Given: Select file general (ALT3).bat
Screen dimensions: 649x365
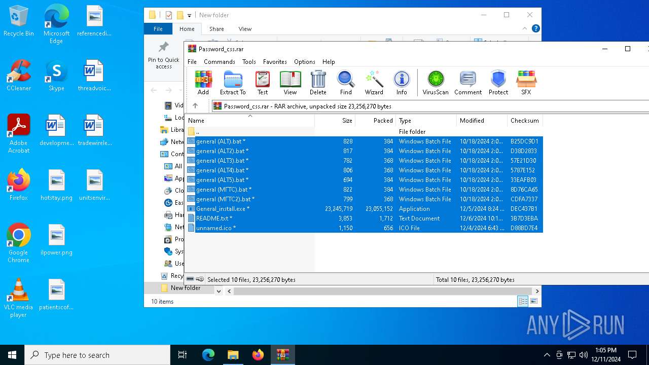Looking at the screenshot, I should pyautogui.click(x=364, y=161).
